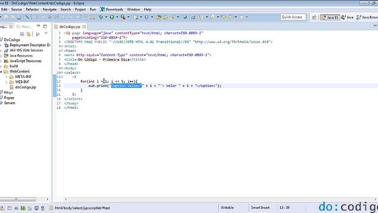Viewport: 378px width, 213px height.
Task: Switch to the Java perspective
Action: click(347, 17)
